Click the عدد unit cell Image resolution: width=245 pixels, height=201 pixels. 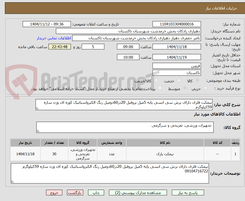(112, 154)
